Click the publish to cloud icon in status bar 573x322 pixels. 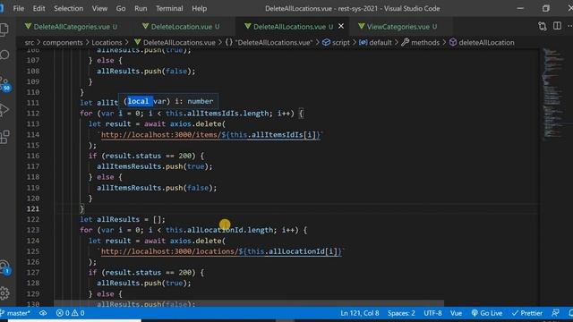(43, 313)
